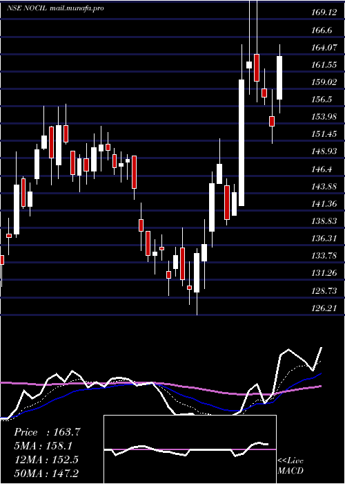Select the 159.02 price axis label
Screen dimensions: 345x484
click(x=324, y=82)
